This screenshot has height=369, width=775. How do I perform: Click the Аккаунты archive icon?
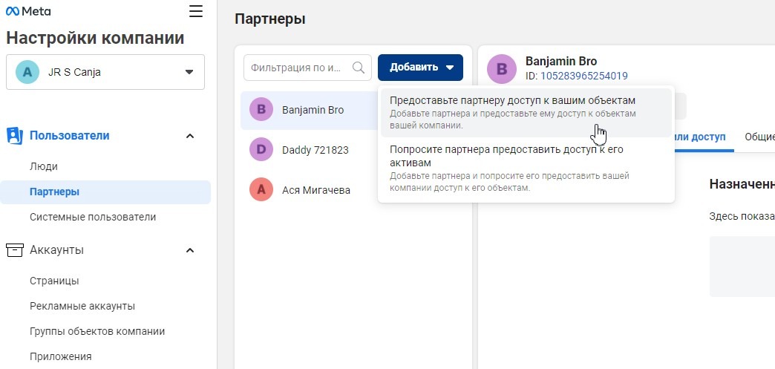tap(15, 250)
